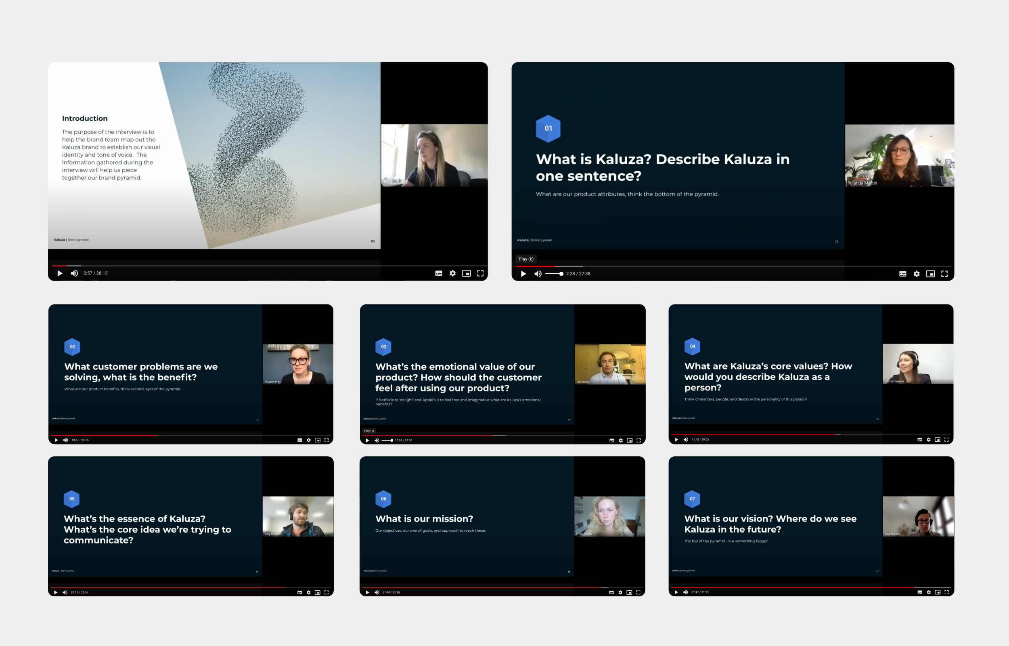The image size is (1009, 646).
Task: Open miniplayer on video 01
Action: [x=930, y=274]
